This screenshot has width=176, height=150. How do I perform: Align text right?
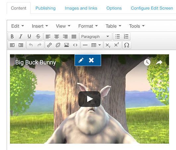[x=65, y=36]
